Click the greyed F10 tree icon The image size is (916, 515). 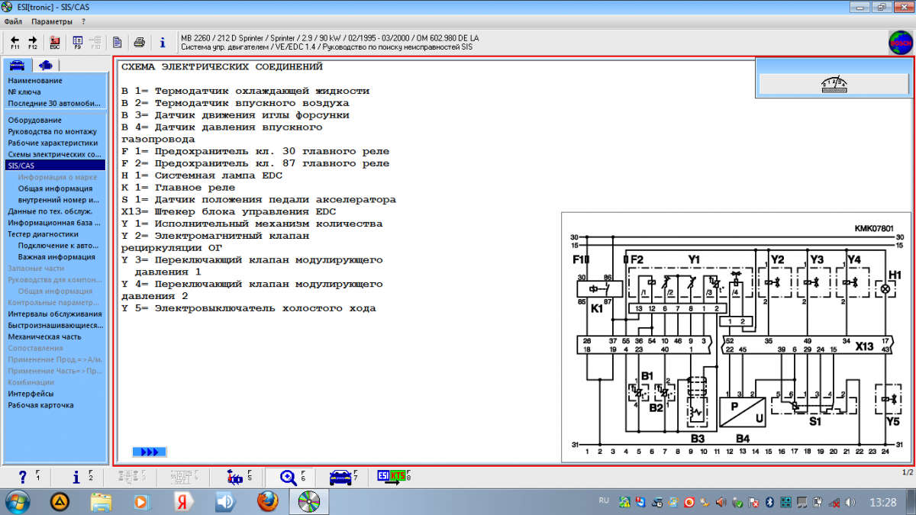point(95,41)
